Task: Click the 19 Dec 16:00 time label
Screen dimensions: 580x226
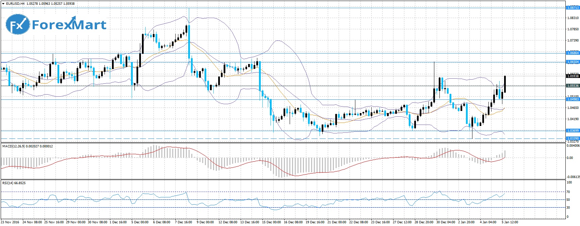Action: tap(315, 222)
